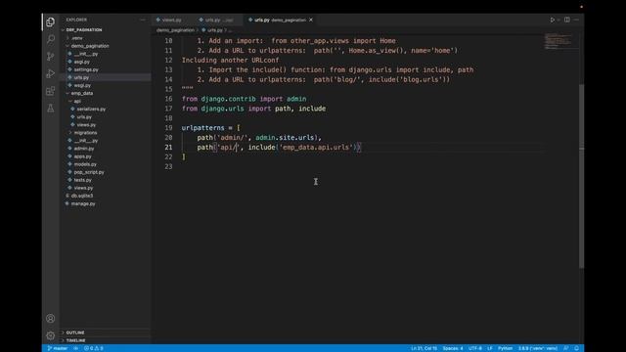This screenshot has width=626, height=352.
Task: Expand the TIMELINE section
Action: [x=76, y=340]
